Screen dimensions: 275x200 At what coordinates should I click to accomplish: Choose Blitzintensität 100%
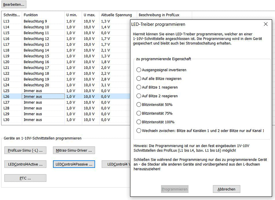[x=139, y=122]
